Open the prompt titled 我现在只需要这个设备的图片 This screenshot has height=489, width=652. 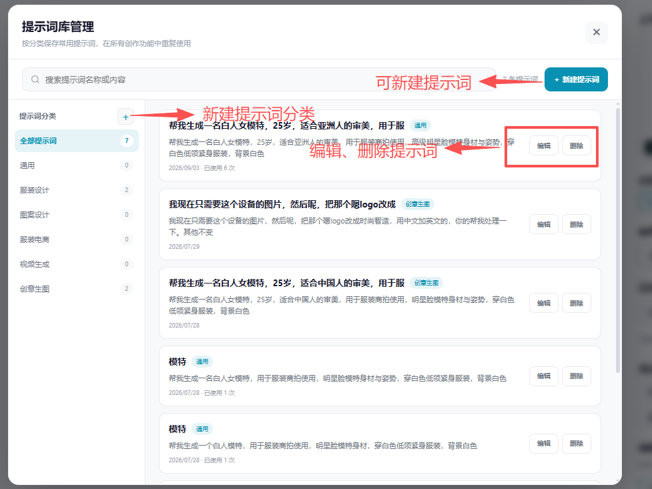pyautogui.click(x=282, y=204)
